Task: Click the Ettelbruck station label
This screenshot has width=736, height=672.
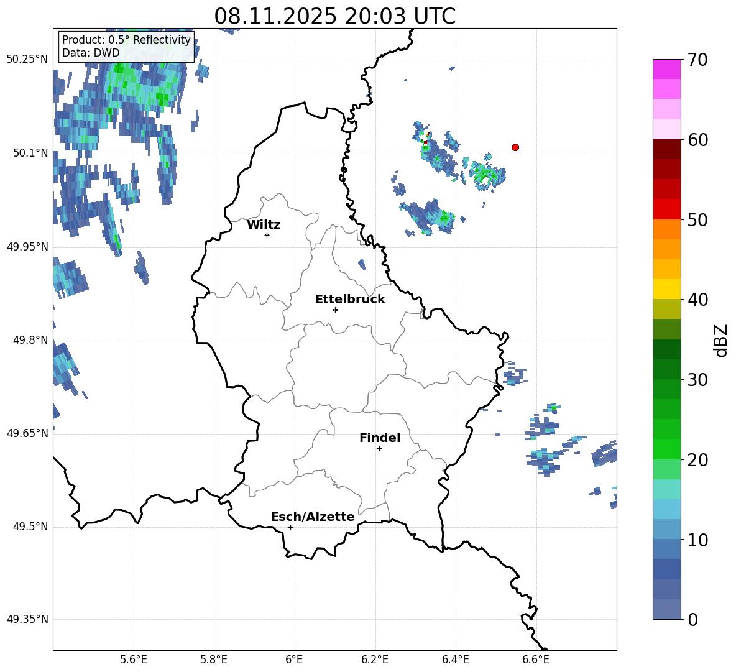Action: point(350,300)
